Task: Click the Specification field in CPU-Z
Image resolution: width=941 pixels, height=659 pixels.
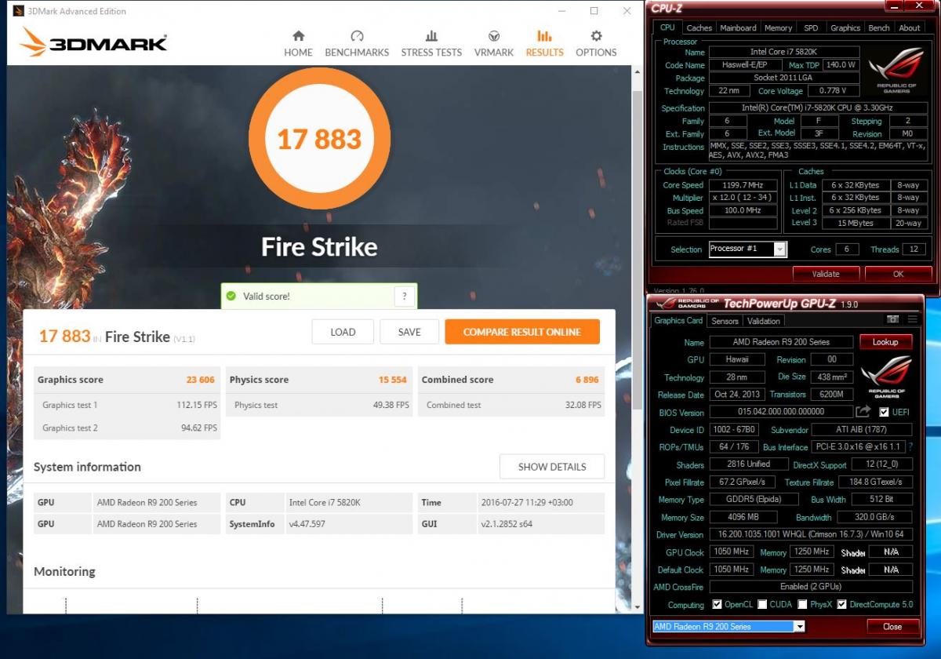Action: 816,108
